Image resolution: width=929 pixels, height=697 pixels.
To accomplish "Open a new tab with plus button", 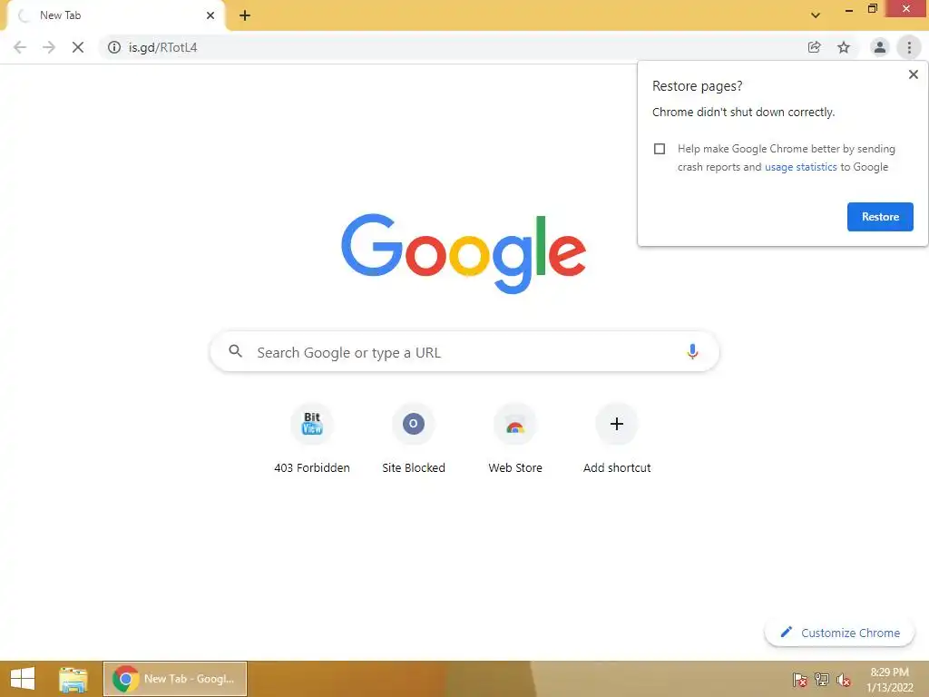I will (245, 15).
